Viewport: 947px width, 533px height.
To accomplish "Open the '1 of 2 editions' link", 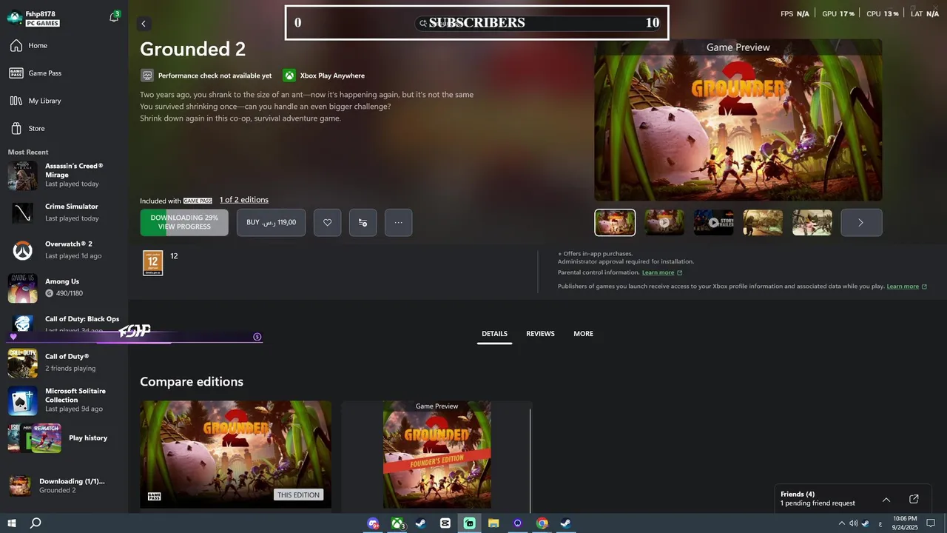I will [244, 200].
